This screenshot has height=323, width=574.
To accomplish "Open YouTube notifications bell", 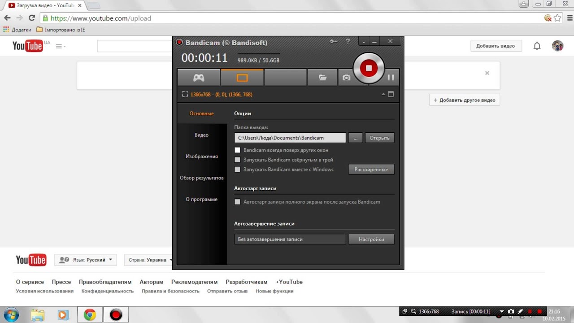I will [537, 46].
